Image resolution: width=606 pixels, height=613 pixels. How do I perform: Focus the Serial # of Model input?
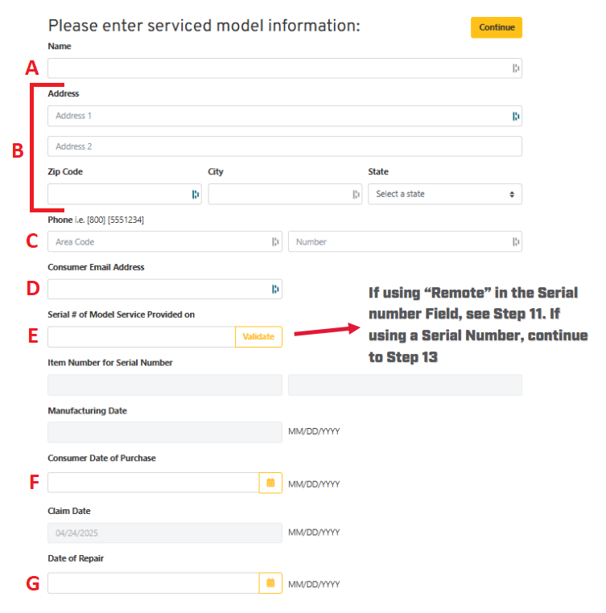coord(141,337)
